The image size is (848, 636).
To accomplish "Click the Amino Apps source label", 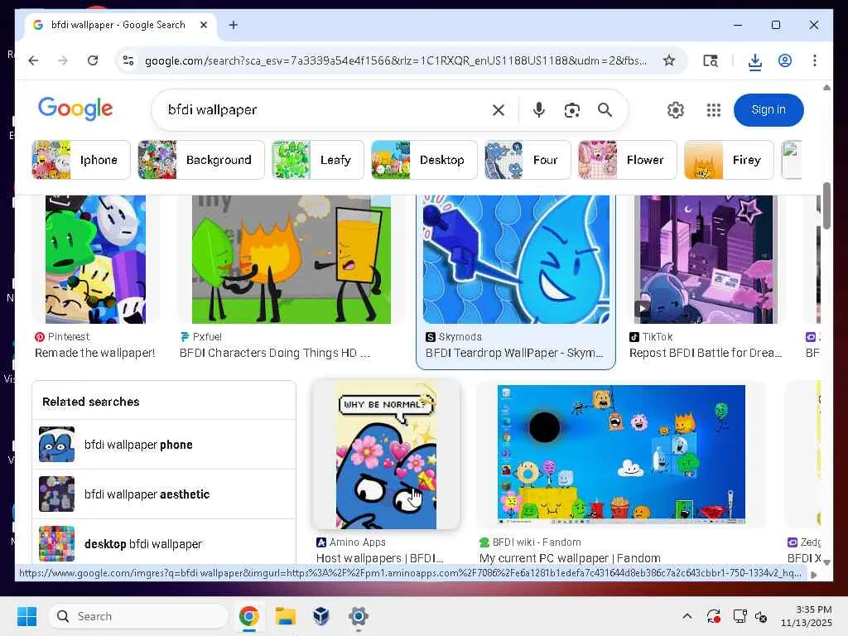I will pyautogui.click(x=357, y=542).
